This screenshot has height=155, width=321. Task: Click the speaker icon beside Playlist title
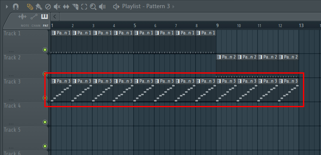point(116,7)
